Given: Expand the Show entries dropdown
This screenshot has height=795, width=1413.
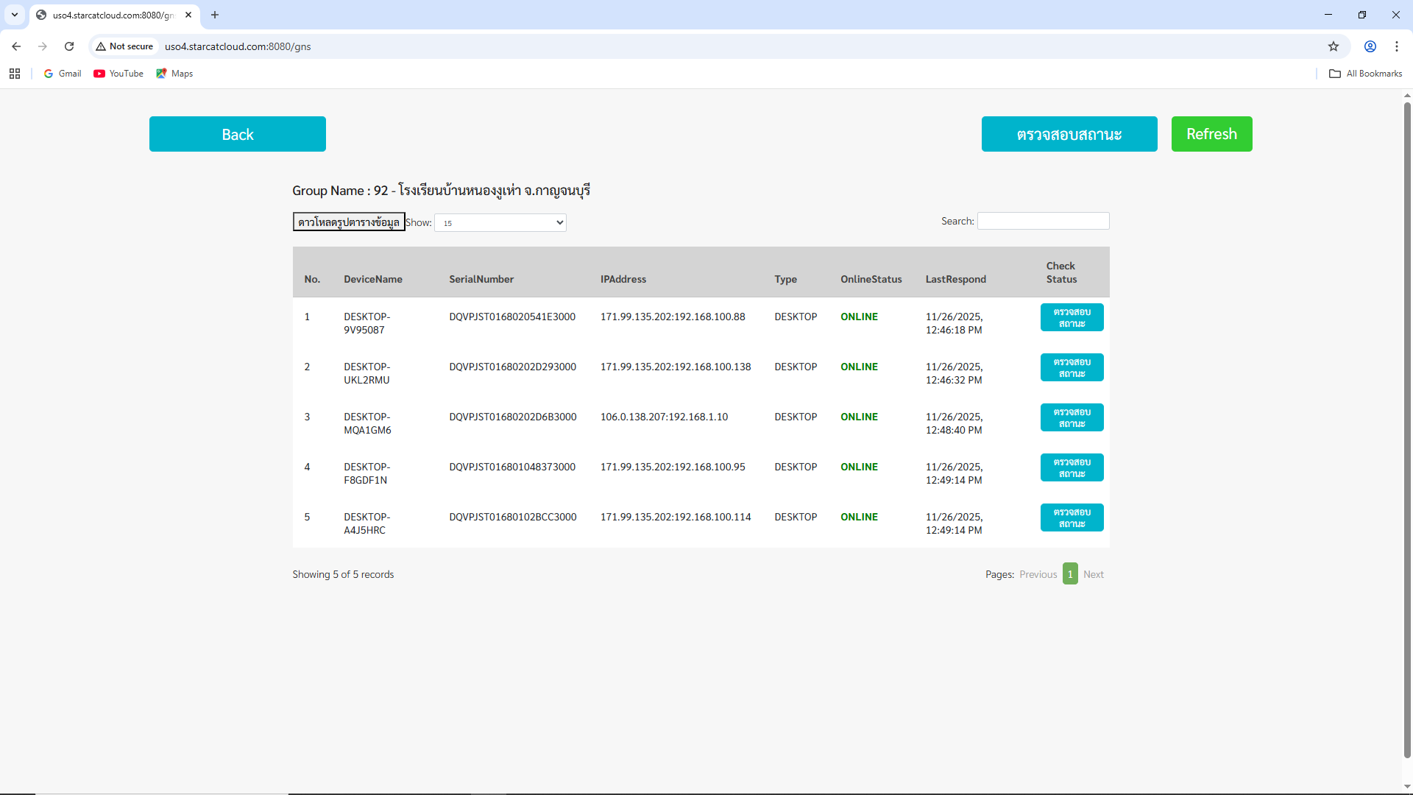Looking at the screenshot, I should [x=500, y=222].
